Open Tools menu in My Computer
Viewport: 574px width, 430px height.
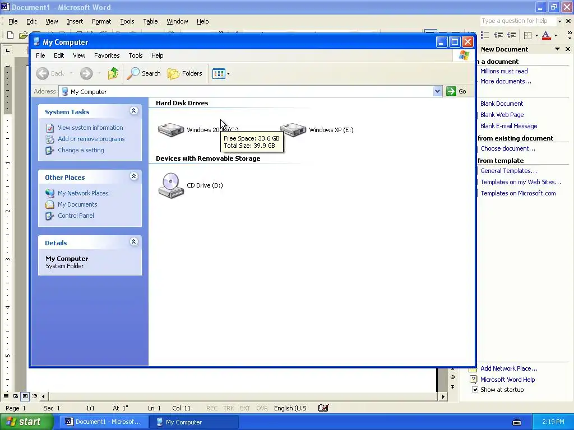point(136,55)
